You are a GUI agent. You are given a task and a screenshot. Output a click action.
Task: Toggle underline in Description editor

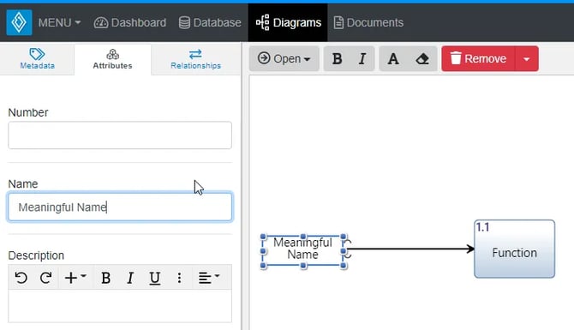tap(155, 278)
